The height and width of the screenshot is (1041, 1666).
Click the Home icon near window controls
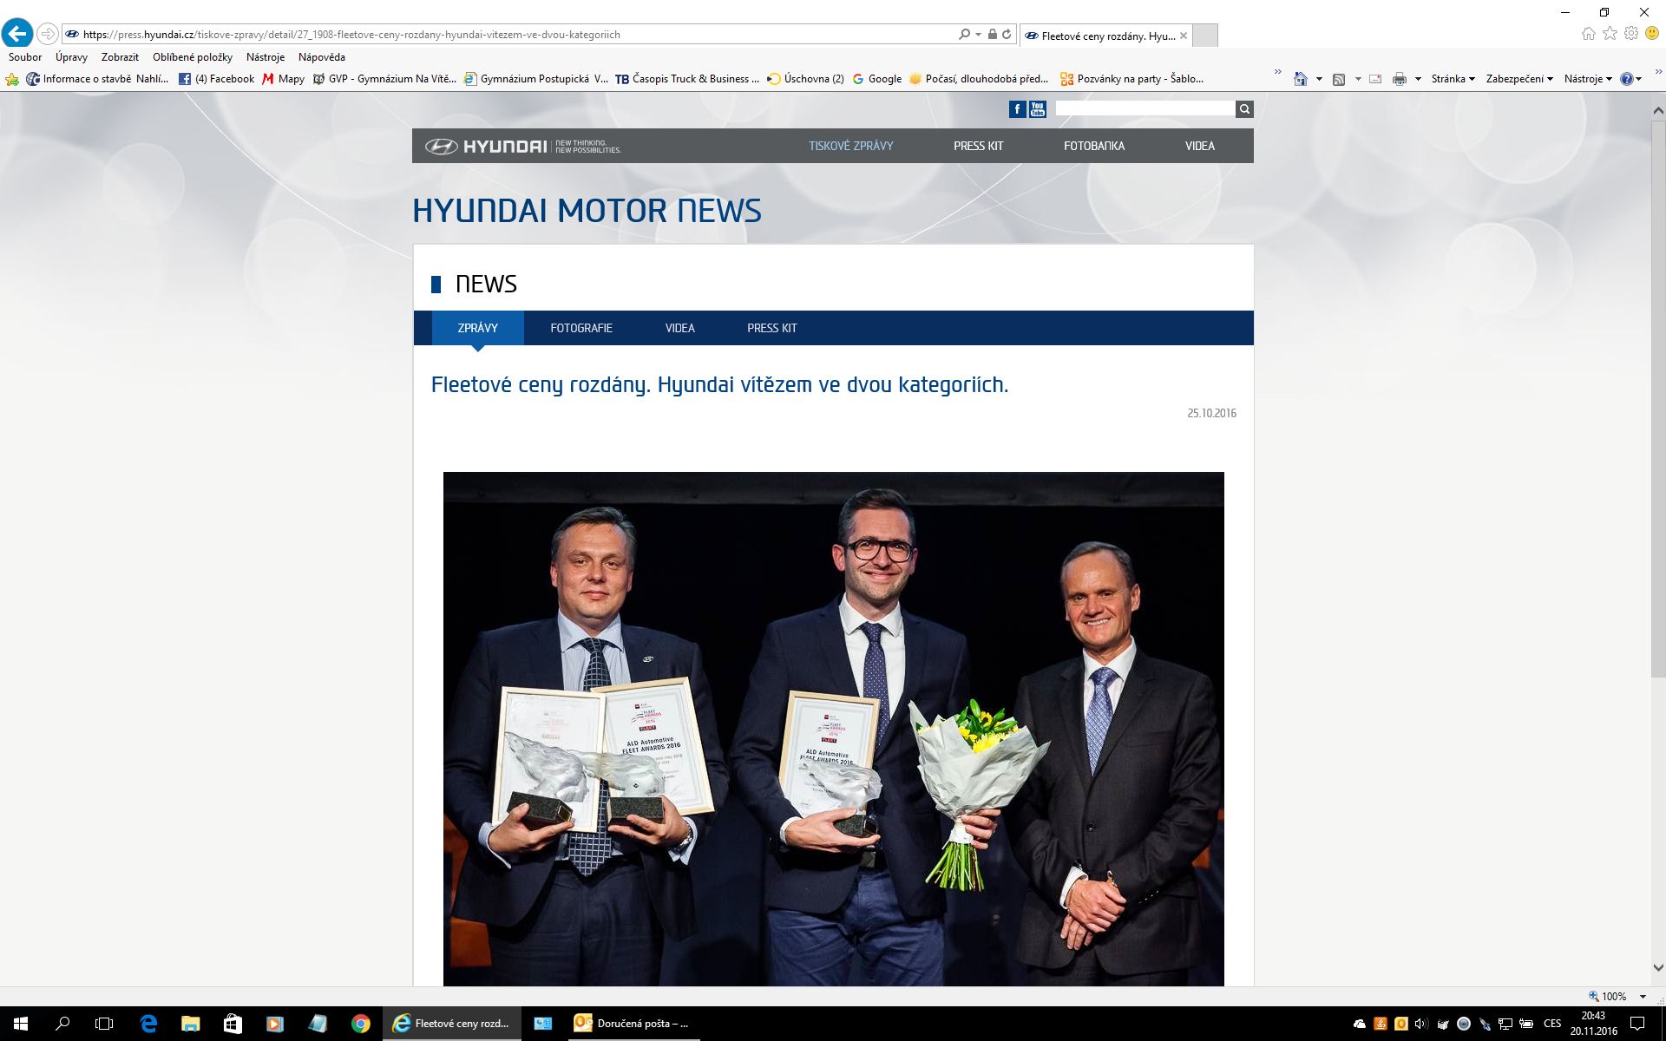tap(1589, 34)
